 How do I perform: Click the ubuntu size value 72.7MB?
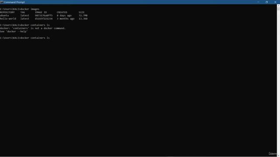(83, 16)
